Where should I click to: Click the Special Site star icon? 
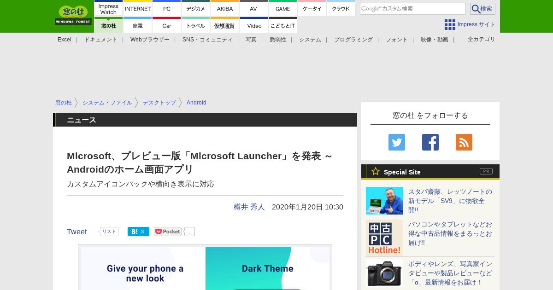(x=376, y=171)
